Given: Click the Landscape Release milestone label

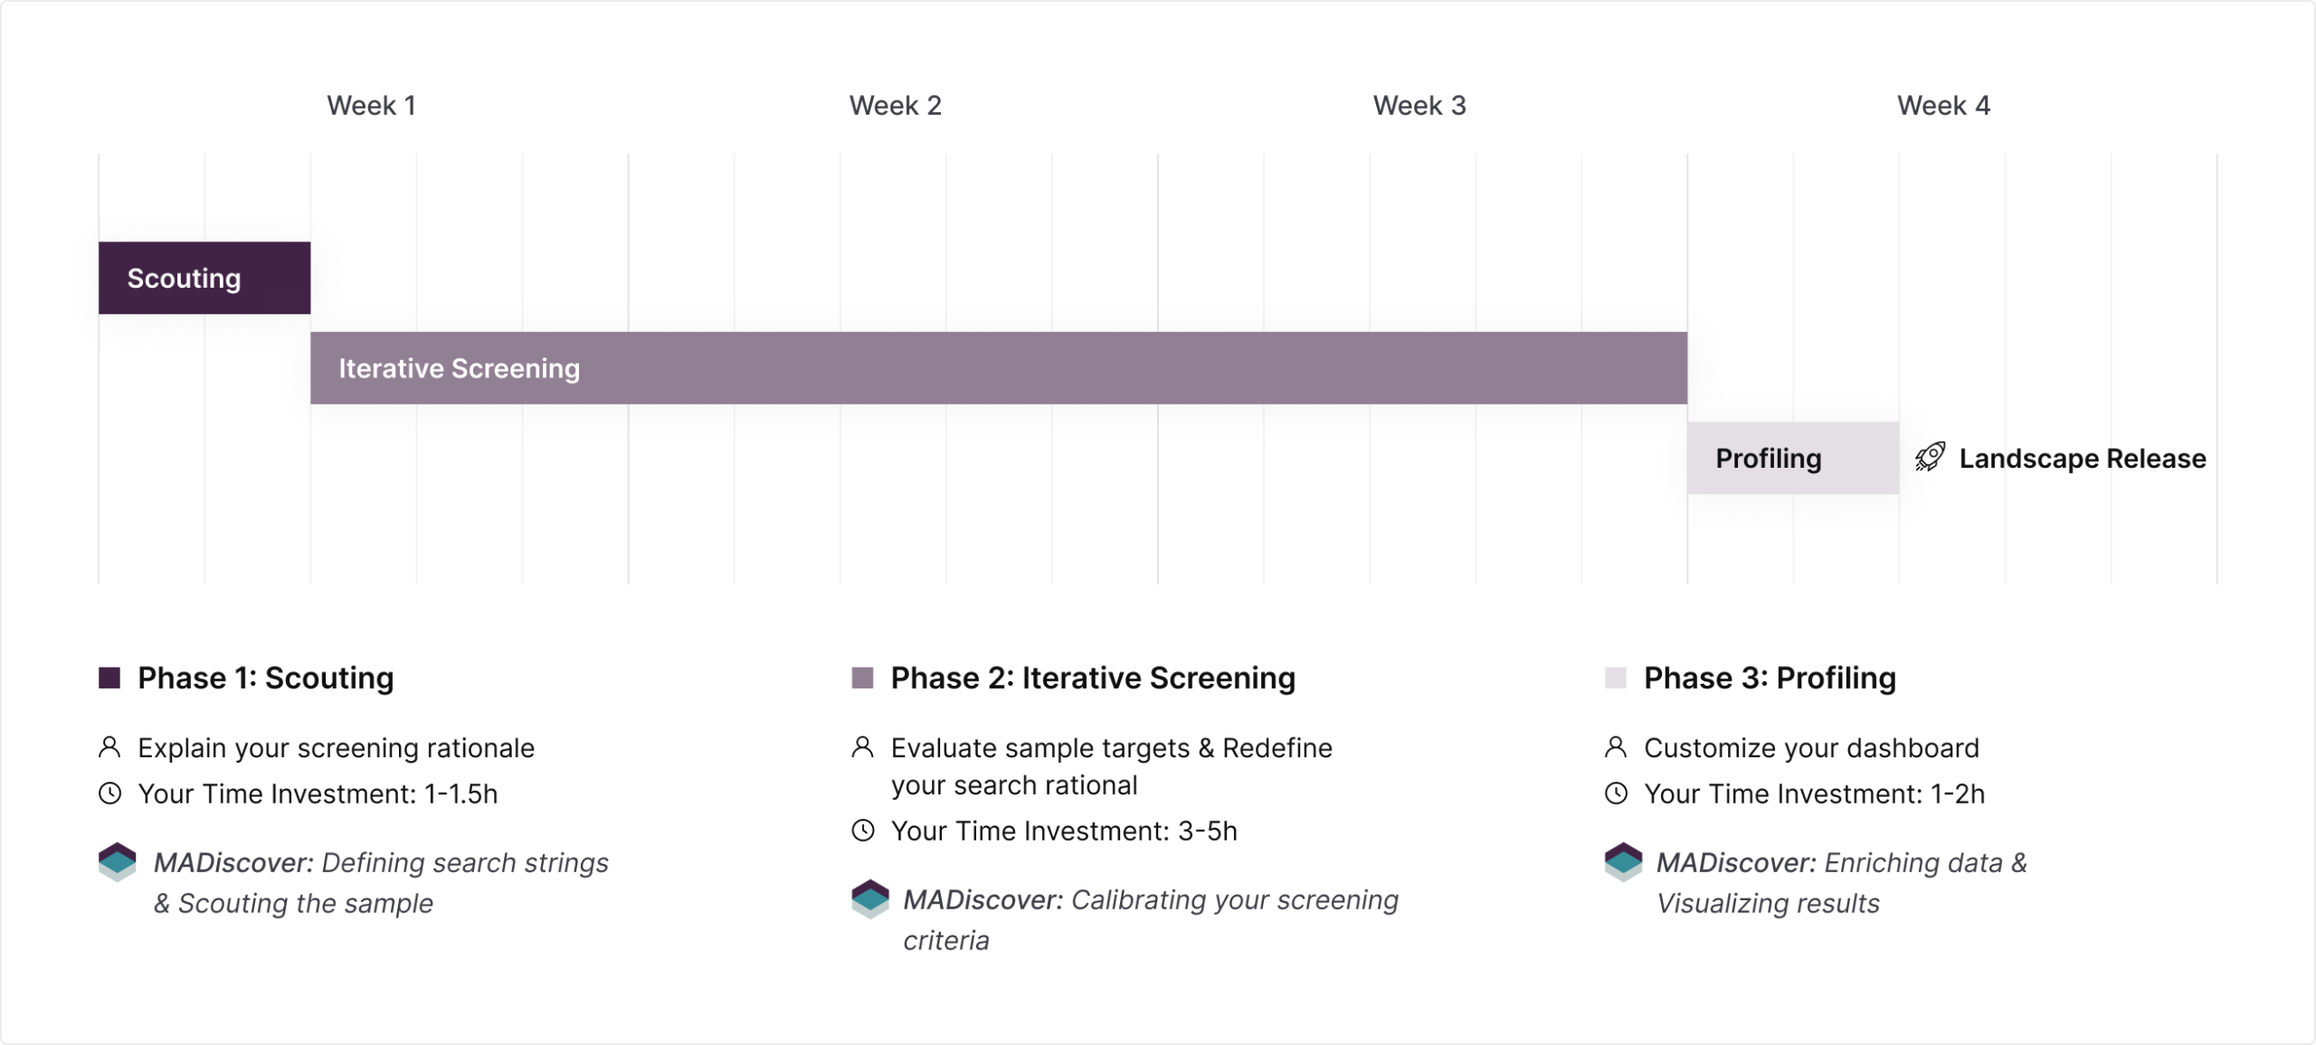Looking at the screenshot, I should pyautogui.click(x=2082, y=459).
